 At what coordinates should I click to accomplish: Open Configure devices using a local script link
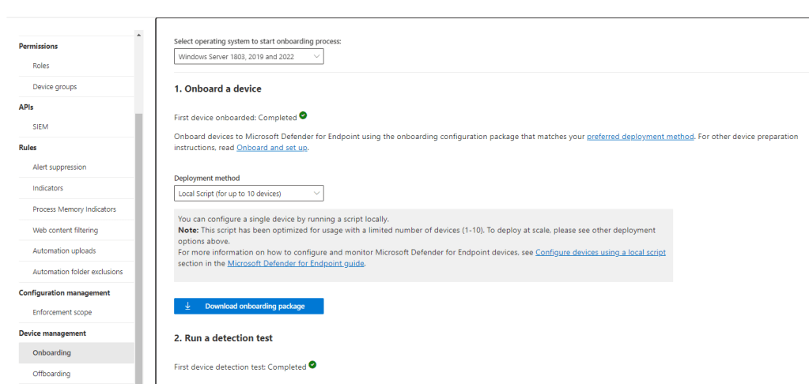point(600,252)
